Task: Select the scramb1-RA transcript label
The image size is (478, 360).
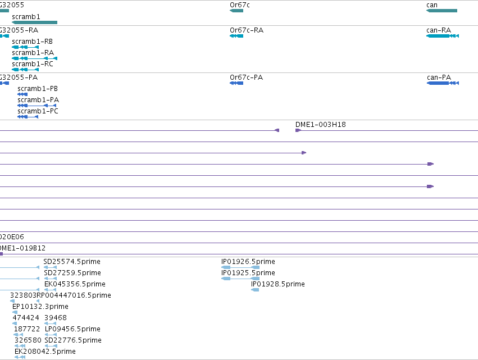Action: pyautogui.click(x=33, y=53)
